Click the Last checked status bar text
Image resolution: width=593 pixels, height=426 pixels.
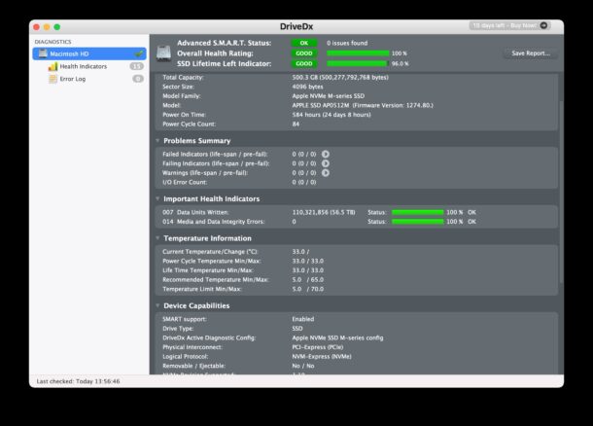click(79, 381)
